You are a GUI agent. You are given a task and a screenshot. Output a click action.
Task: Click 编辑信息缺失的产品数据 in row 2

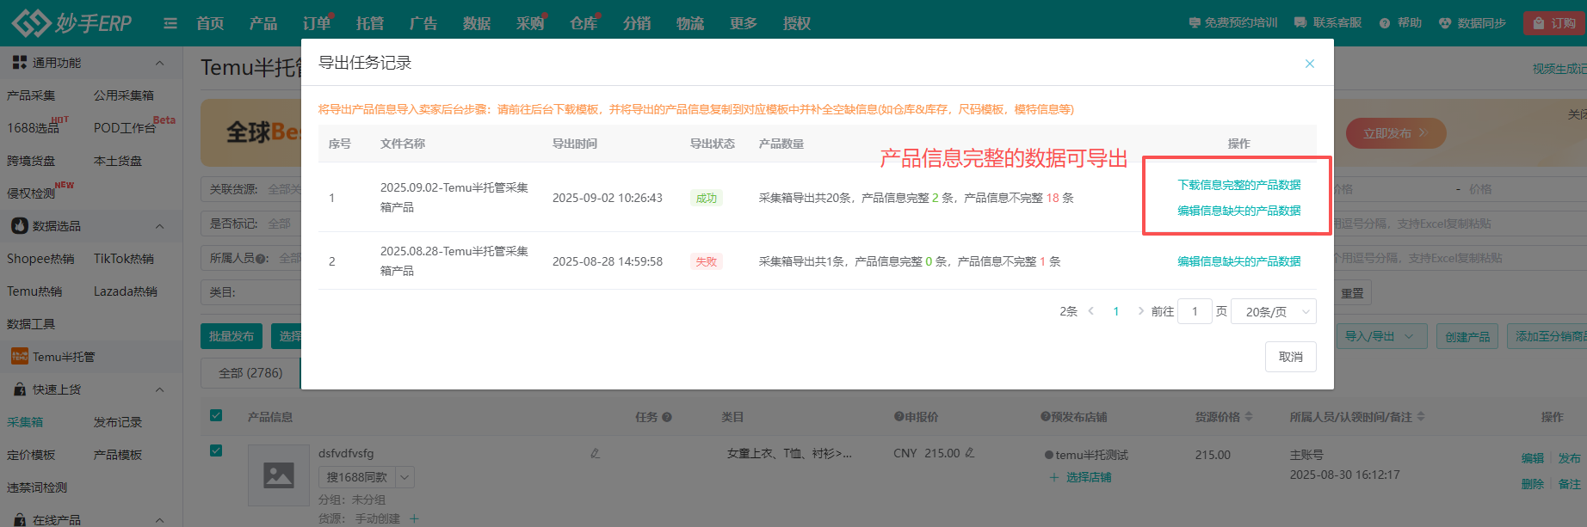1239,261
